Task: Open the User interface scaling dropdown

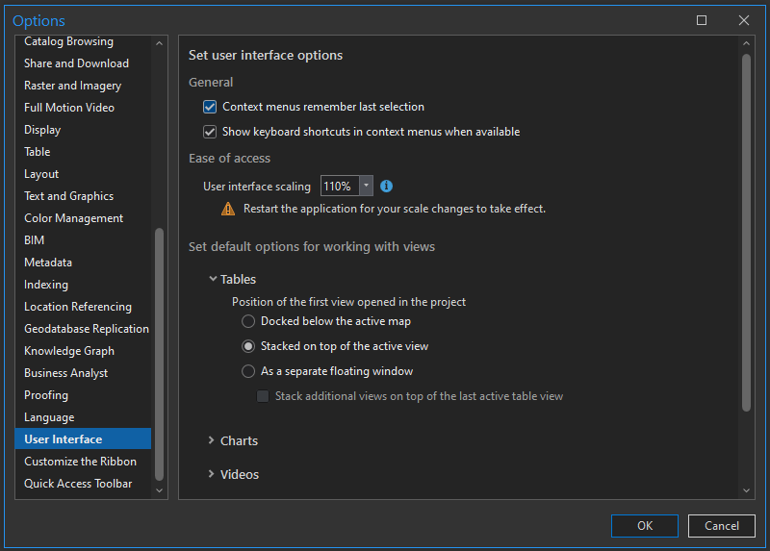Action: (366, 186)
